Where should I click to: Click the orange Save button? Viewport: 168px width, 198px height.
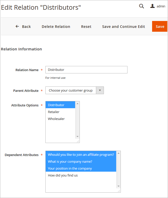160,27
